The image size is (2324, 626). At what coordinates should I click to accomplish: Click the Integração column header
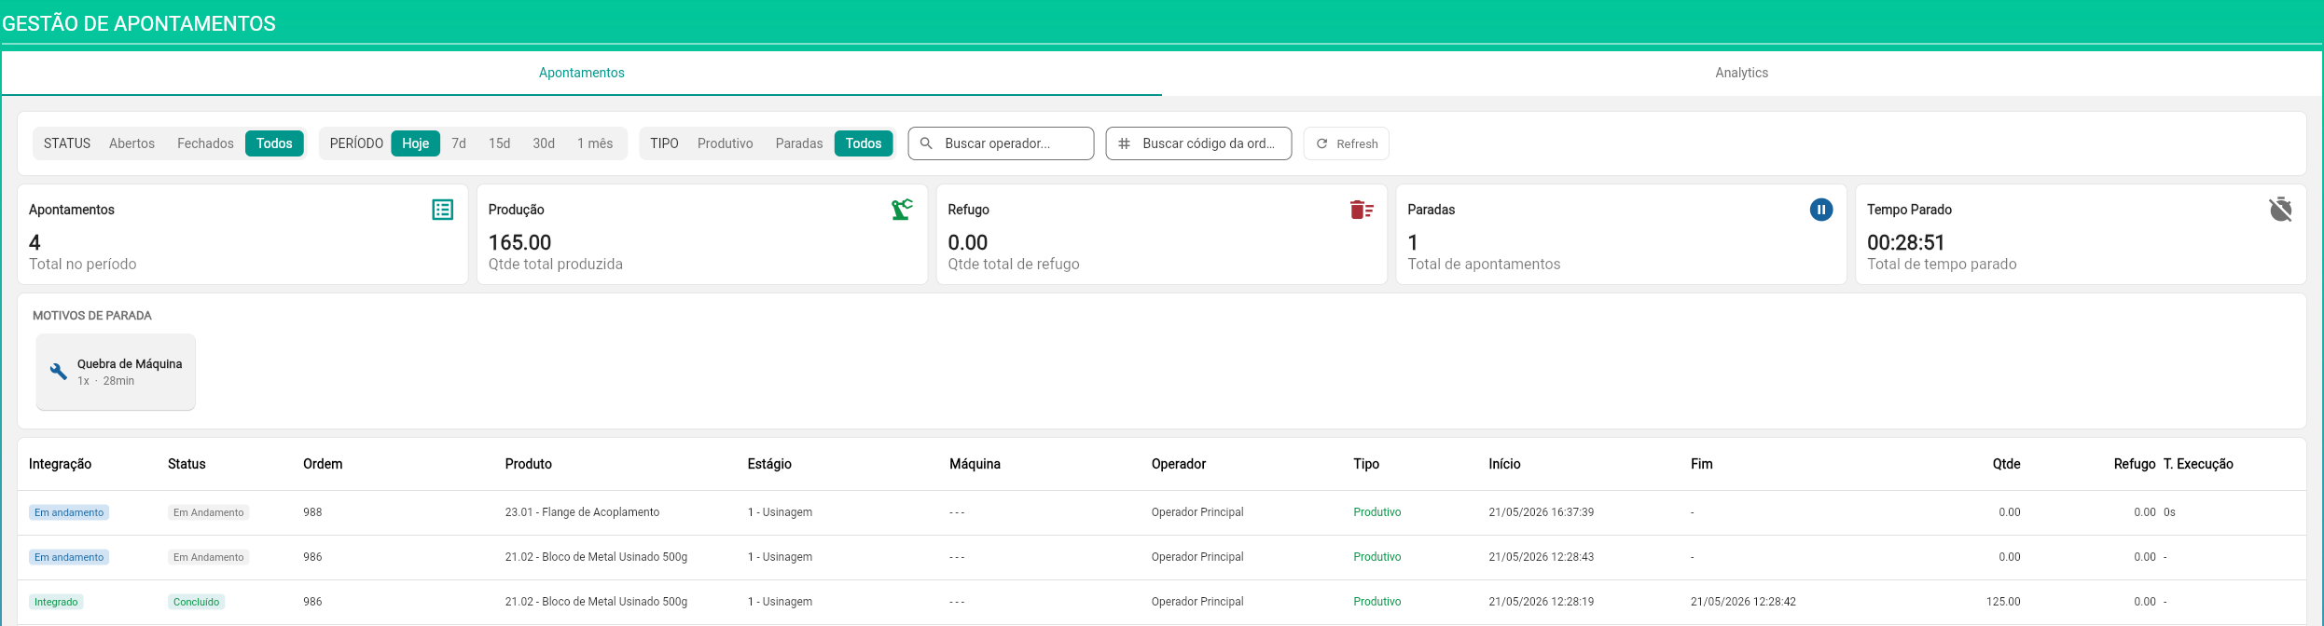[60, 464]
